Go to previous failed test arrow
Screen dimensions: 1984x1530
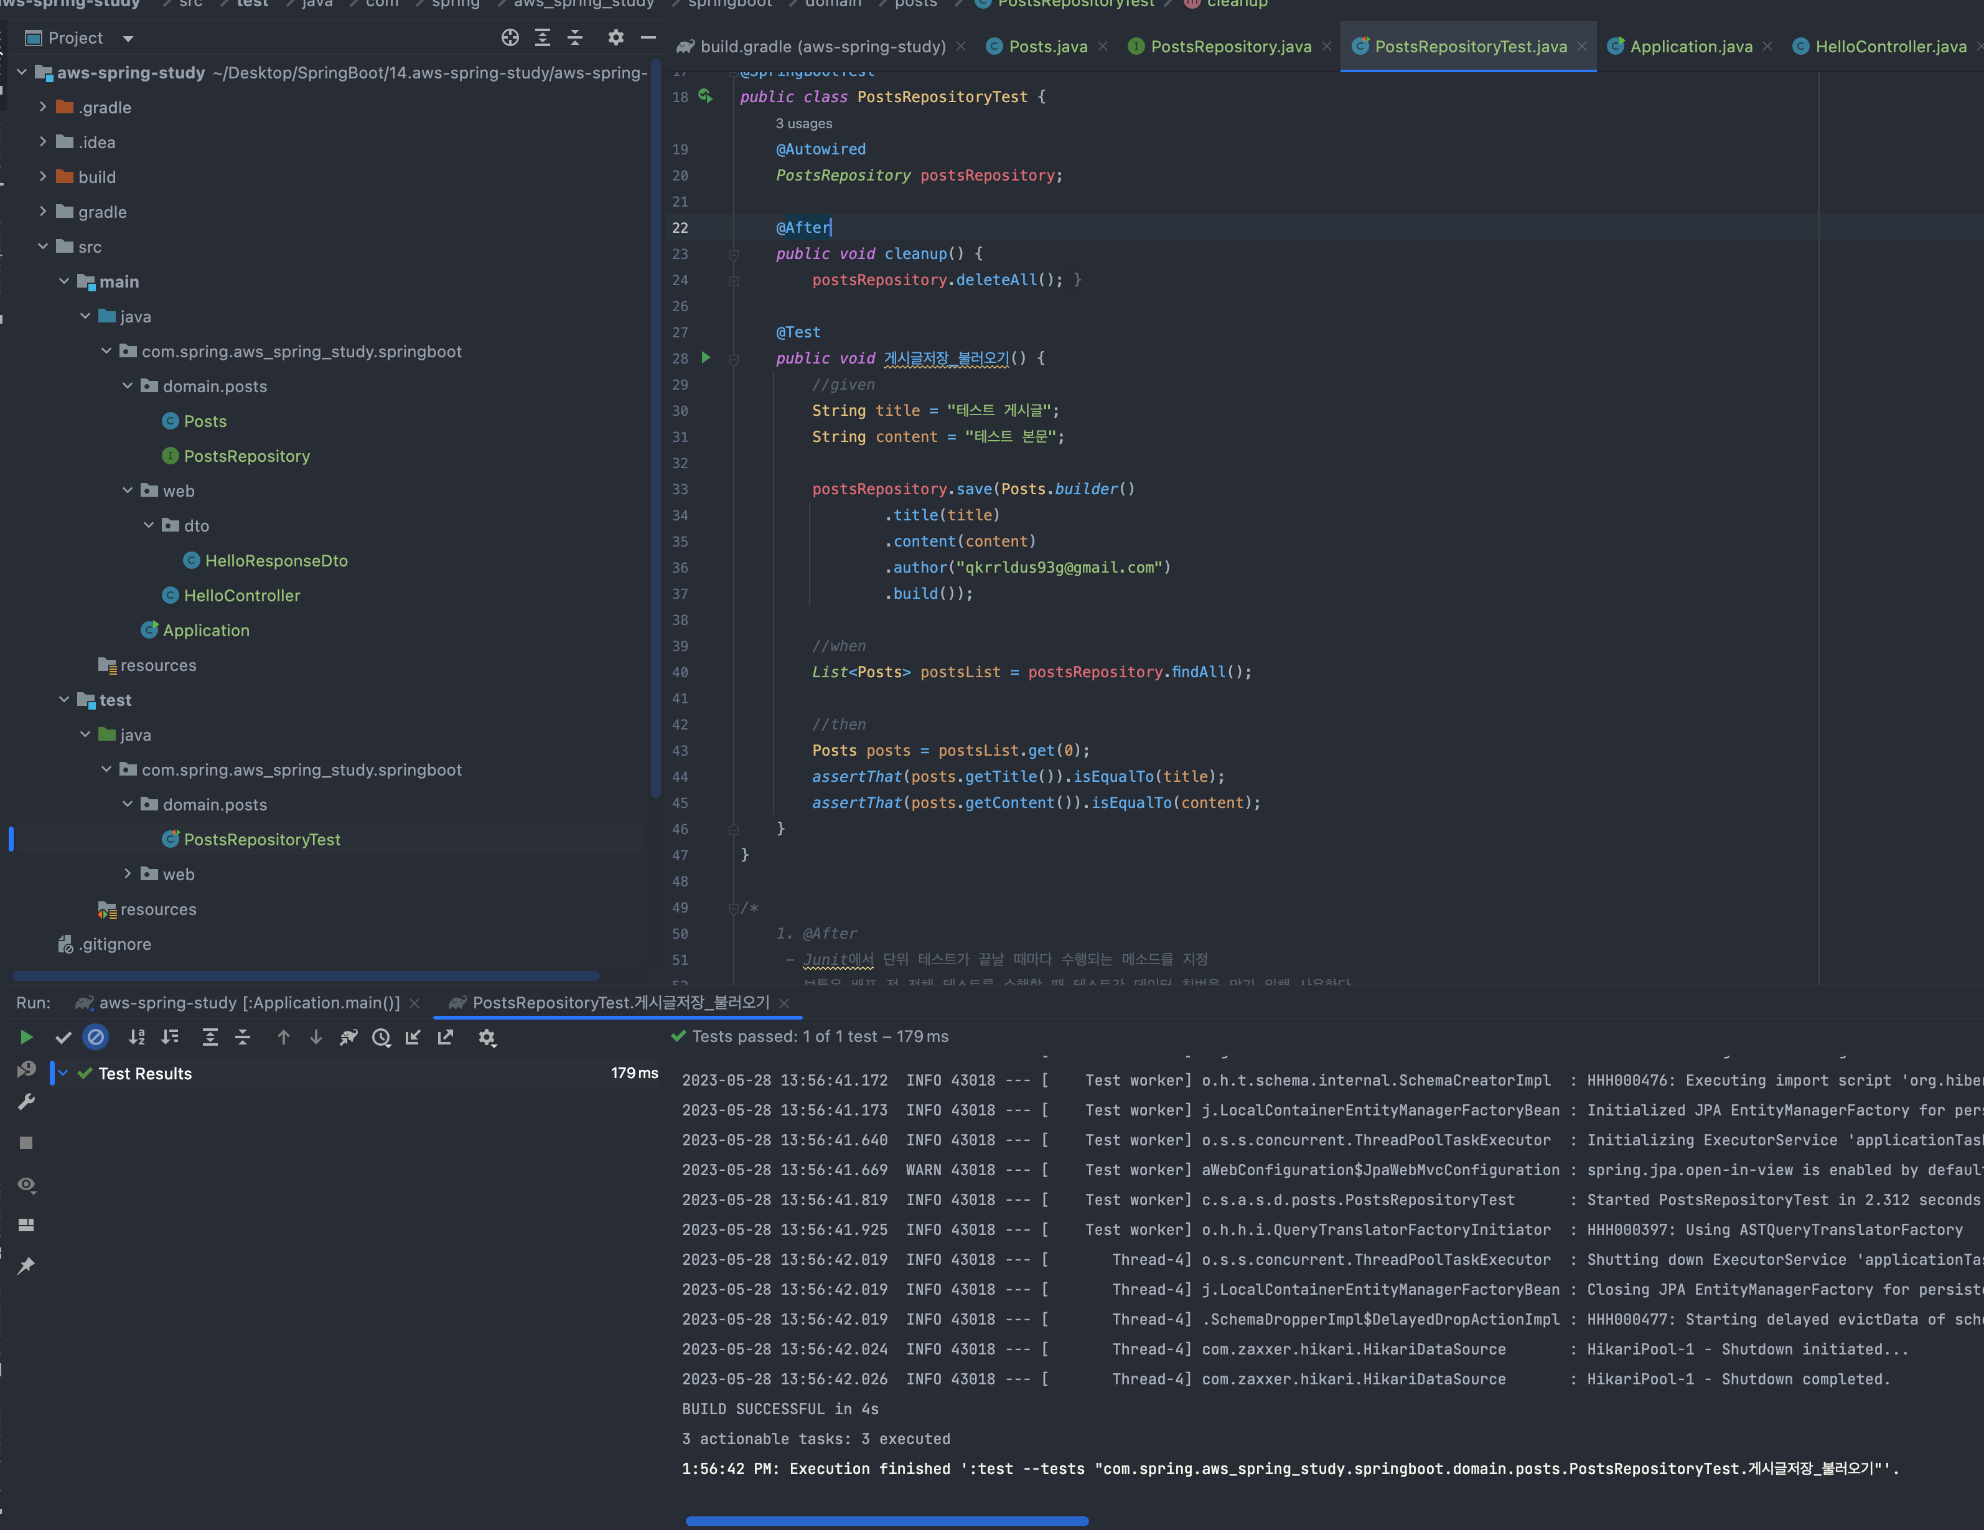point(283,1036)
